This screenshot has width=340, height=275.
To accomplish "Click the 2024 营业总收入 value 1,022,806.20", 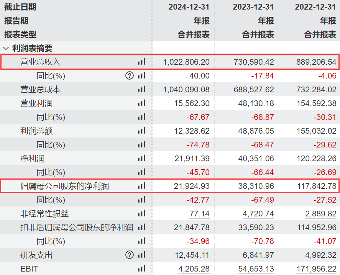I will [x=186, y=62].
